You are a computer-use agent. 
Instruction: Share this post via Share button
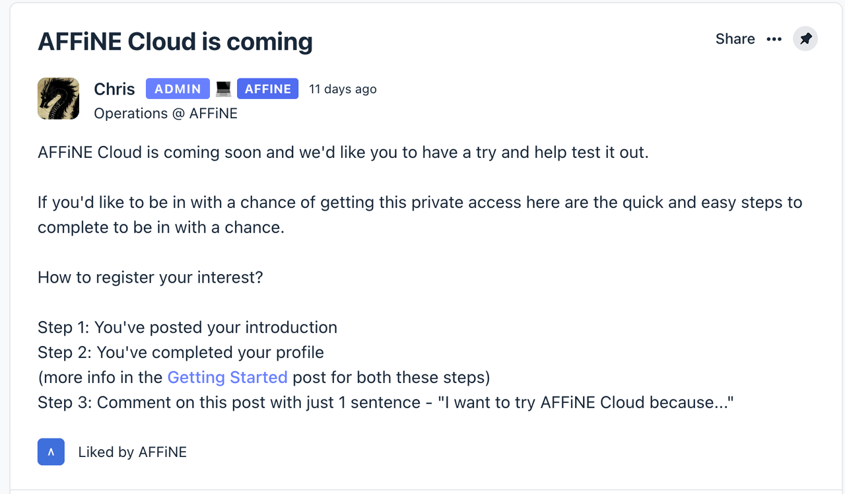735,39
